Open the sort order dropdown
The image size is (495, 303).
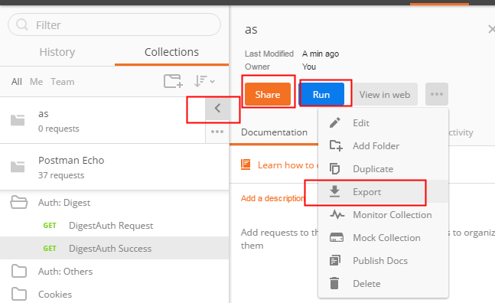(204, 81)
